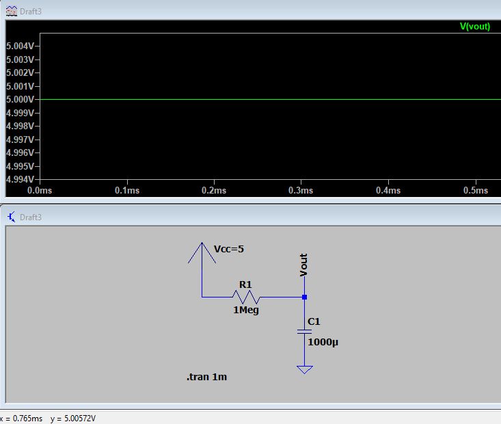Select the Vcc power rail arrow symbol
Screen dimensions: 501x424
click(x=202, y=253)
